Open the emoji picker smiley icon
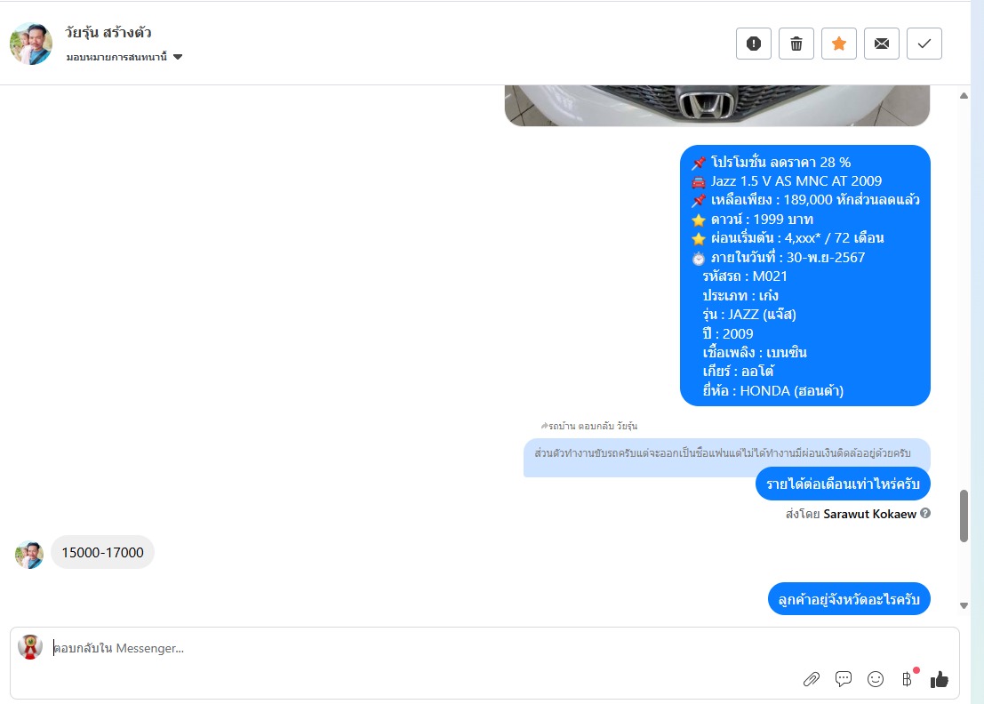Image resolution: width=984 pixels, height=704 pixels. pyautogui.click(x=875, y=679)
